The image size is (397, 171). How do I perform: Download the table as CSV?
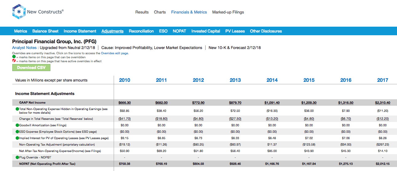31,67
